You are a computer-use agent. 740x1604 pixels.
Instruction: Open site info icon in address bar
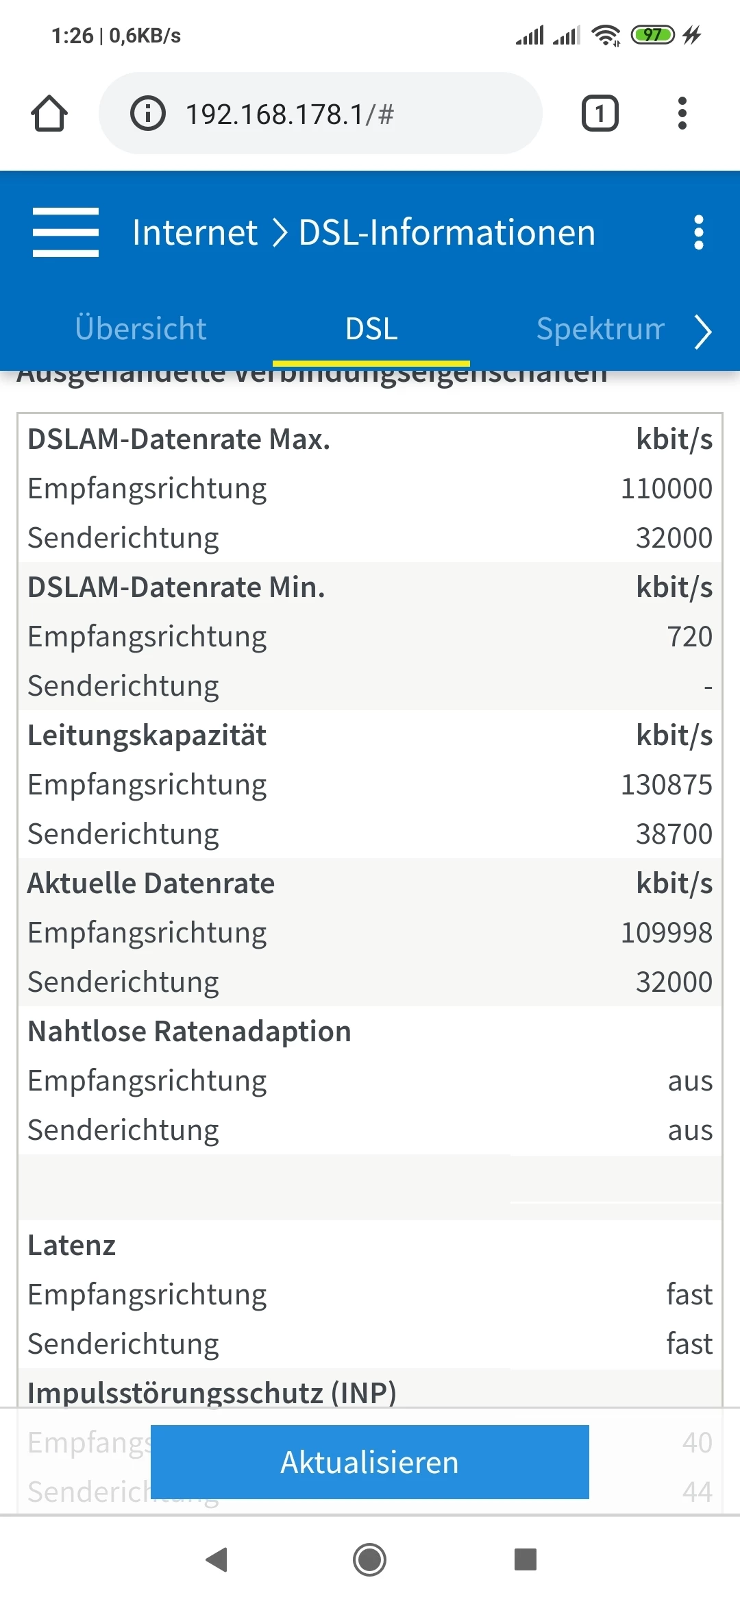click(148, 114)
